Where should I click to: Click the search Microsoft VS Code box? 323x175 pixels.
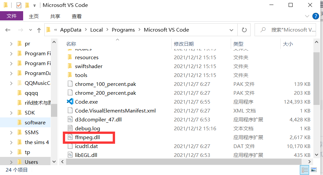(x=285, y=30)
